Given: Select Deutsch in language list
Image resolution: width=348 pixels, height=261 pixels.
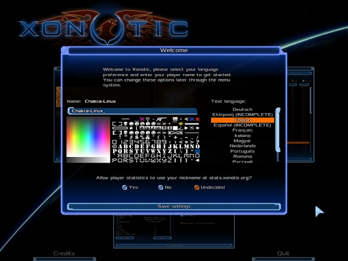Looking at the screenshot, I should (x=243, y=109).
